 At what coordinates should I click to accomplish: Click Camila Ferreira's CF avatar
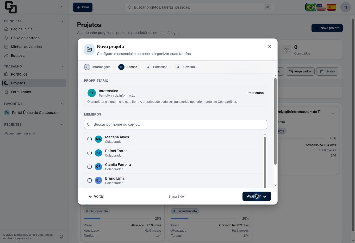point(98,167)
